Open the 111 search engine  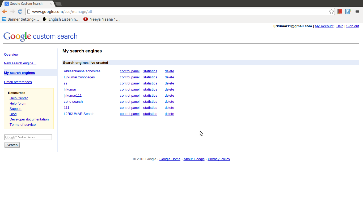[66, 108]
